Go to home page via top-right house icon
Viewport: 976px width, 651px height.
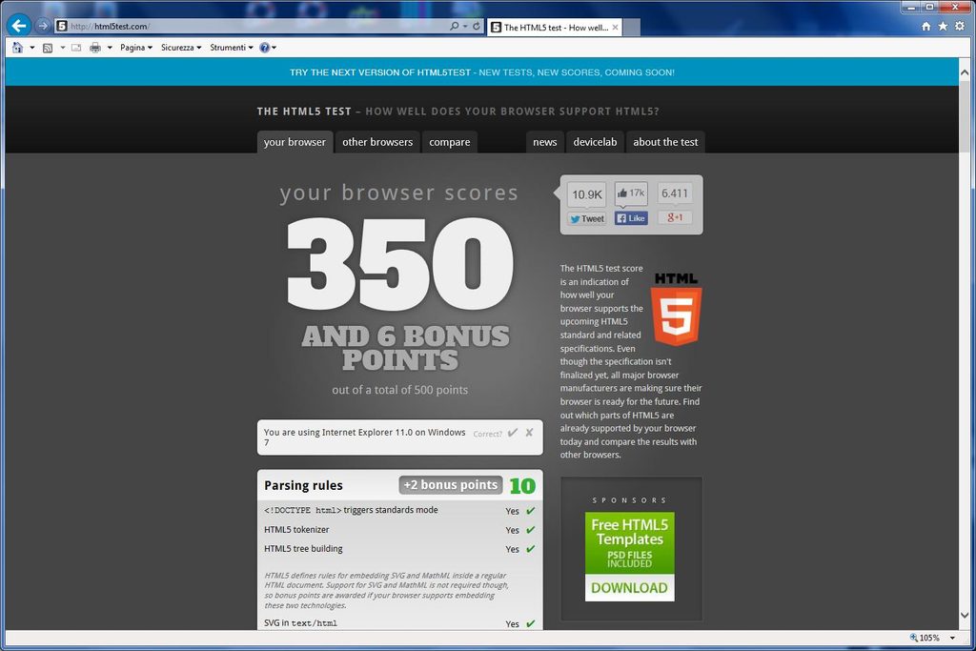(x=926, y=26)
